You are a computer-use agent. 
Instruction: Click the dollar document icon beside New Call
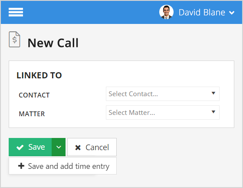[x=14, y=39]
